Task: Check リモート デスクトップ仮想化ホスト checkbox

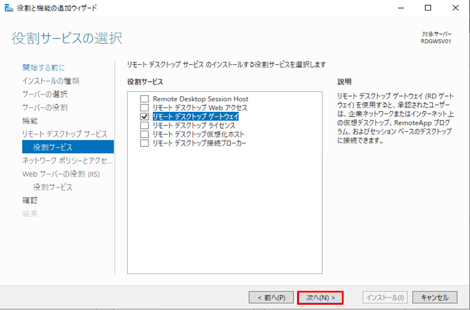Action: (x=144, y=134)
